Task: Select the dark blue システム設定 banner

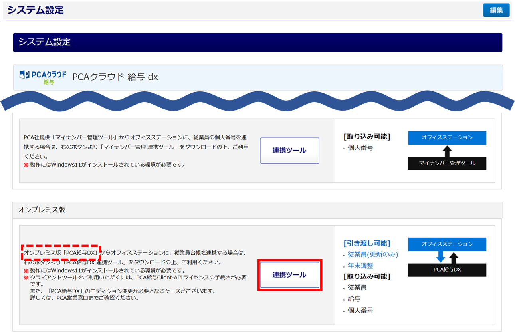Action: pyautogui.click(x=257, y=42)
